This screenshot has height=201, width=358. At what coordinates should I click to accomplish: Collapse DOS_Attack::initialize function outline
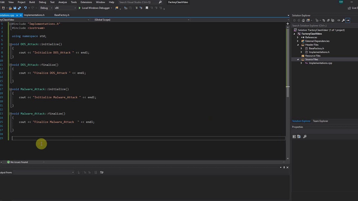(x=11, y=44)
